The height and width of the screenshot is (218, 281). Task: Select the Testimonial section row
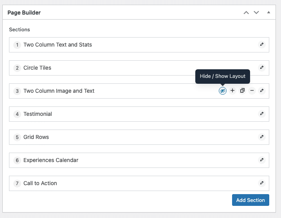point(139,114)
